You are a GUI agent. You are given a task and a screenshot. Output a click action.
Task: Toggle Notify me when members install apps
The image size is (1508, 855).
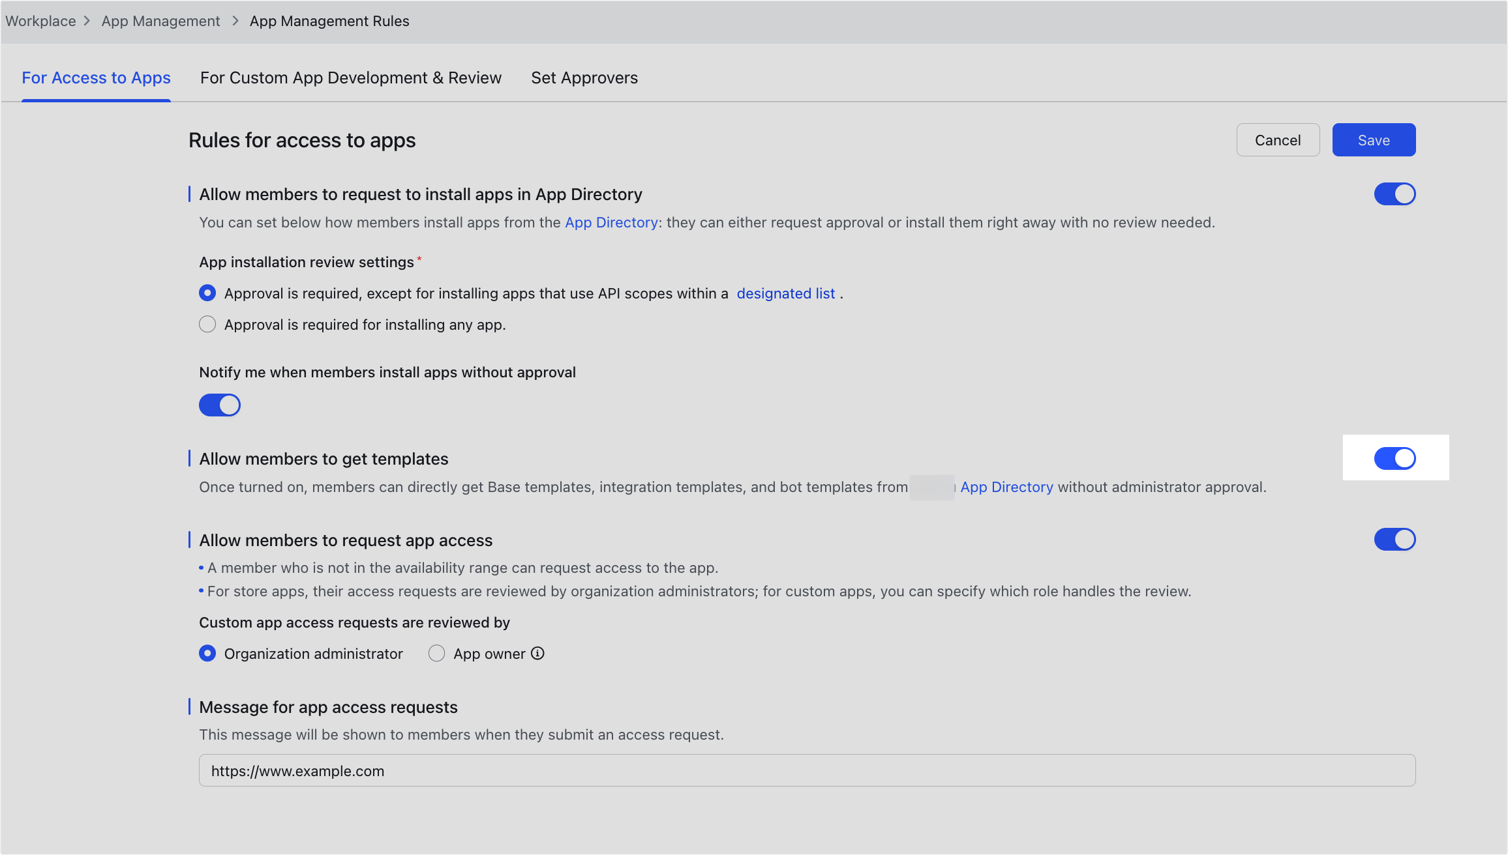tap(220, 405)
